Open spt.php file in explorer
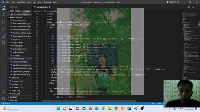Image resolution: width=200 pixels, height=112 pixels. (x=16, y=55)
